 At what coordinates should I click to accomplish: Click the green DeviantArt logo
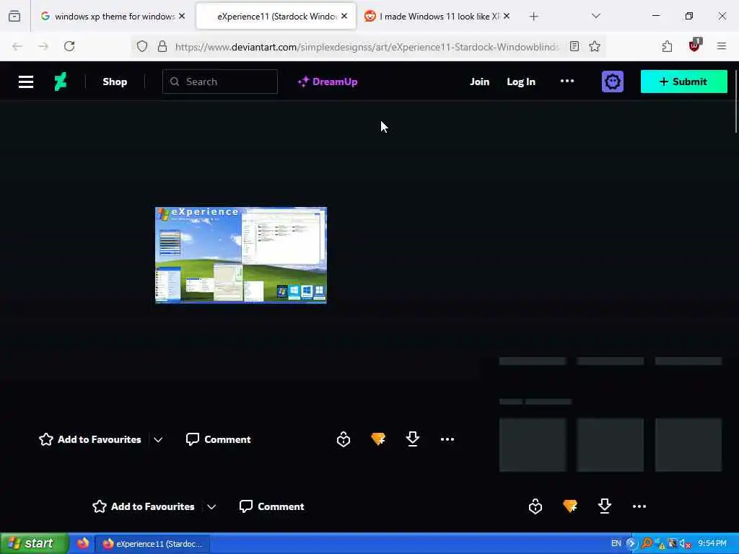61,82
